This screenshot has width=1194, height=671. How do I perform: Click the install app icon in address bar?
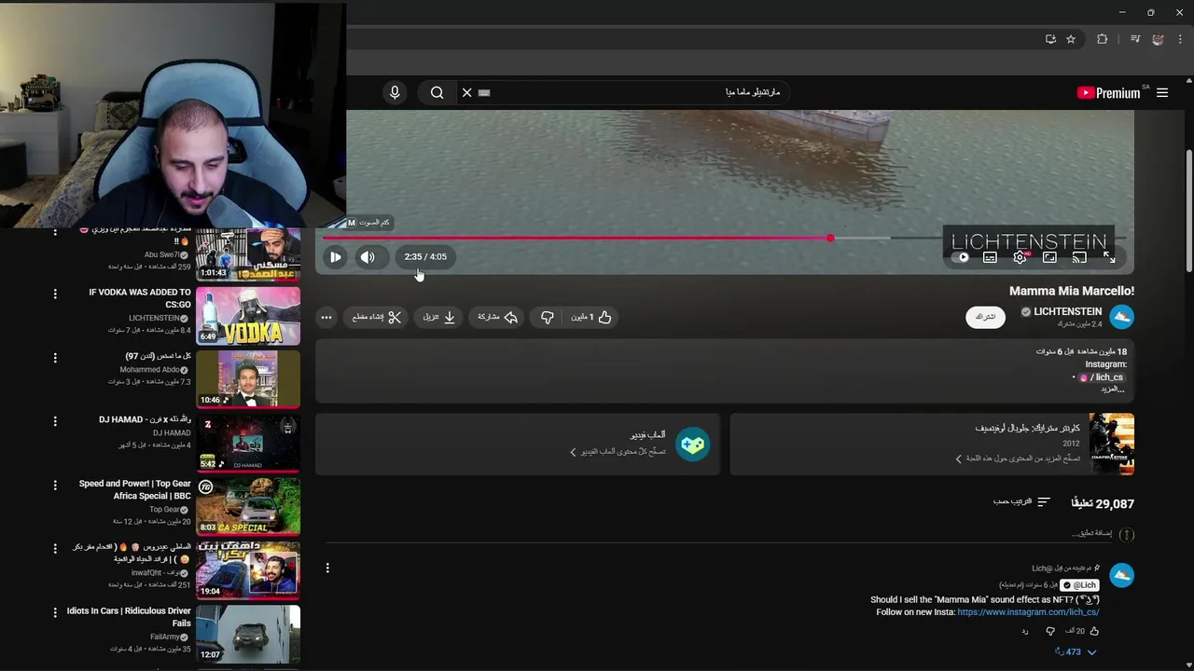(x=1050, y=39)
